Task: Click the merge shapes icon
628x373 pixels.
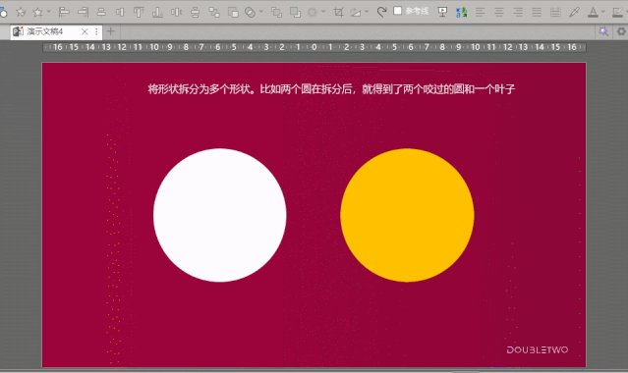Action: pyautogui.click(x=250, y=12)
